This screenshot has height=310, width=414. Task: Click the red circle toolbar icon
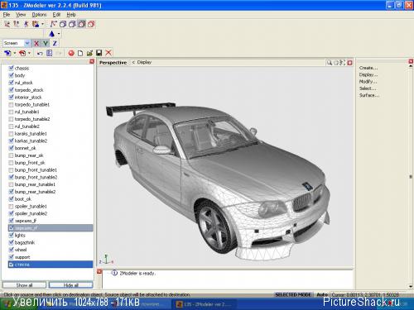tap(71, 53)
